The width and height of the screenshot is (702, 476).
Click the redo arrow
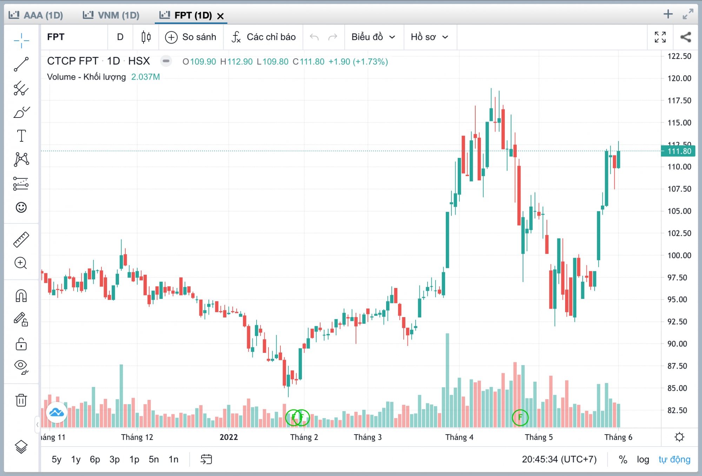[333, 37]
